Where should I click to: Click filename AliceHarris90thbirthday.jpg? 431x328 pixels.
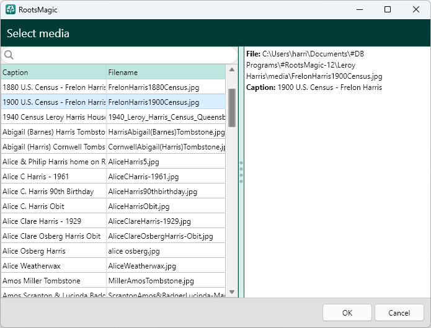(153, 192)
